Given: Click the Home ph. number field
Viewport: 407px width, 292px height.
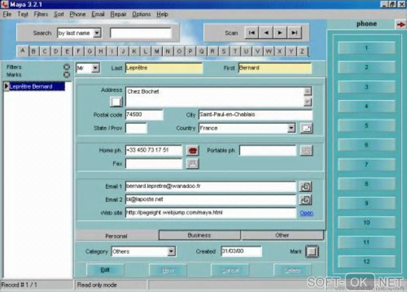Looking at the screenshot, I should [x=154, y=150].
